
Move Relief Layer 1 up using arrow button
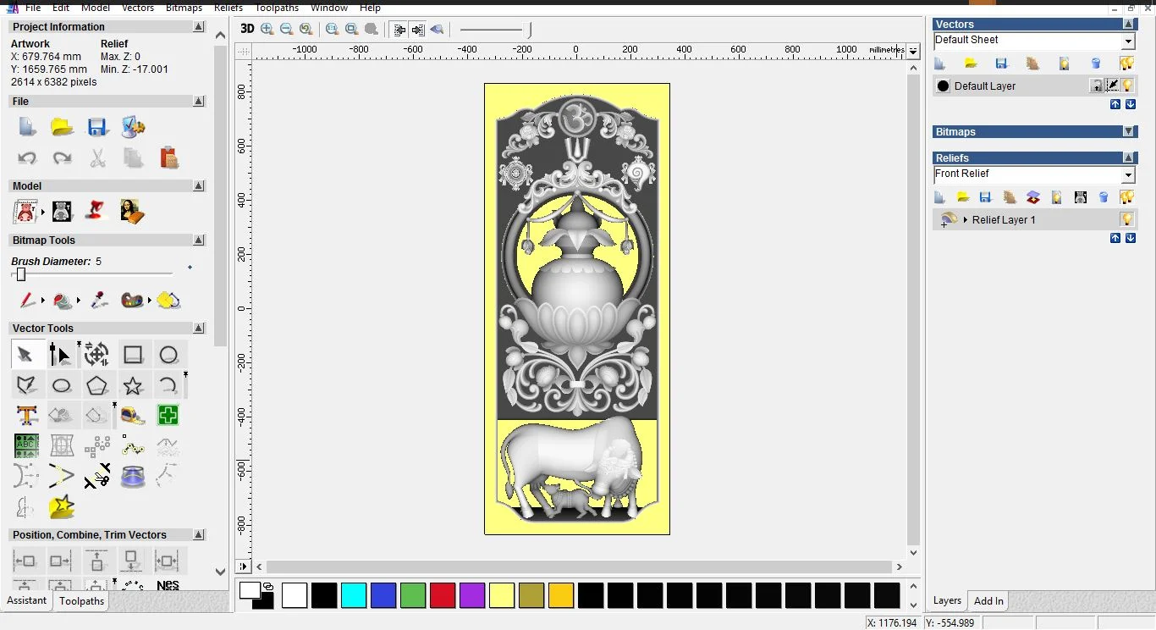[x=1115, y=238]
